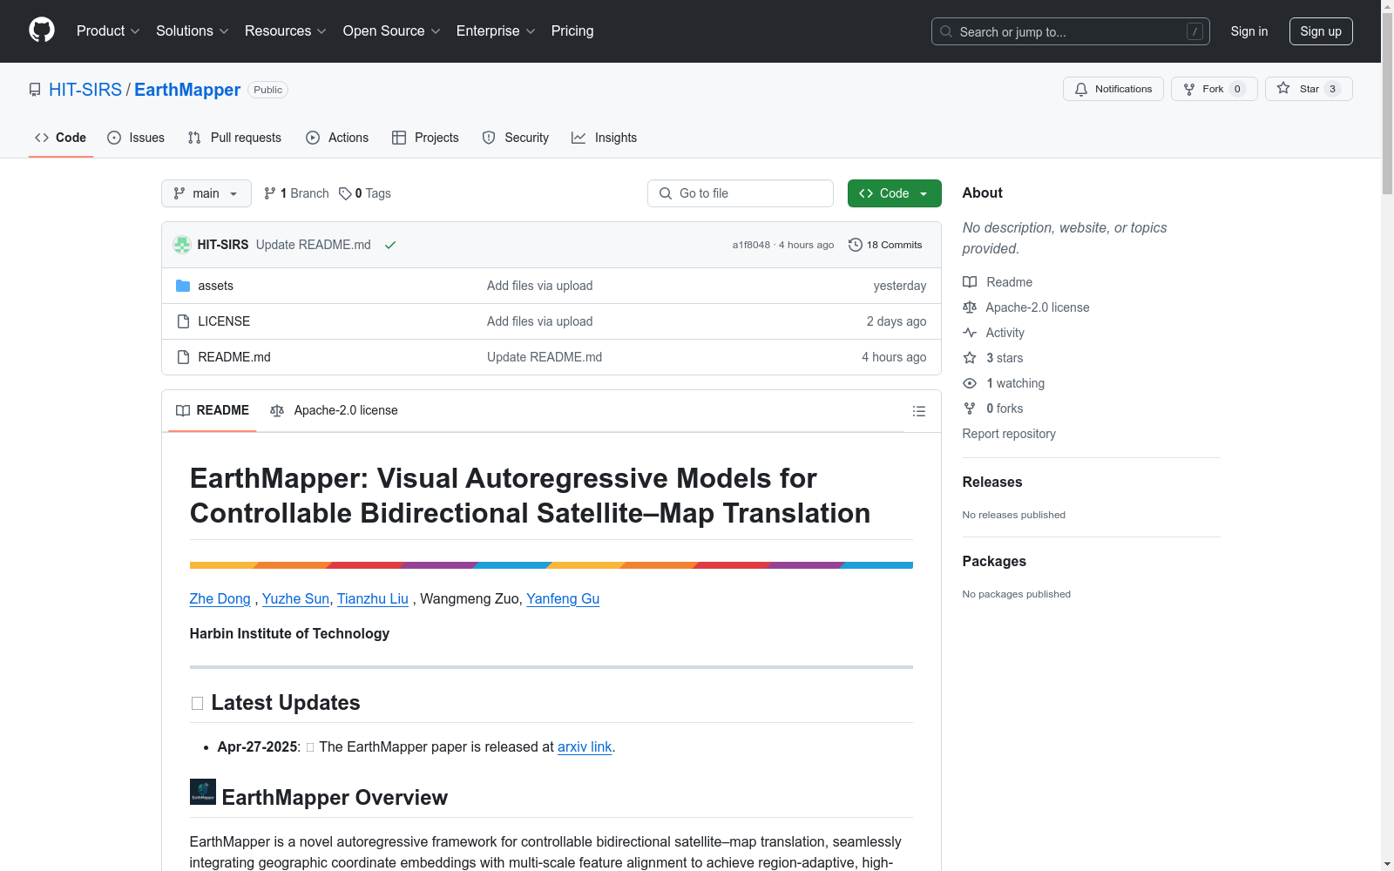Click the Sign in link

click(x=1249, y=31)
